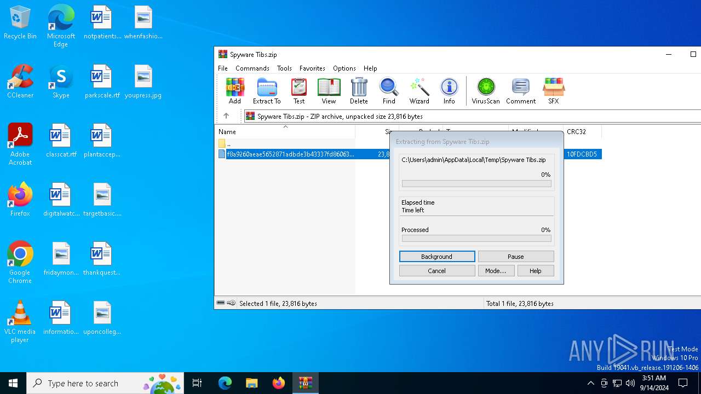Open the notification center icon

coord(683,383)
